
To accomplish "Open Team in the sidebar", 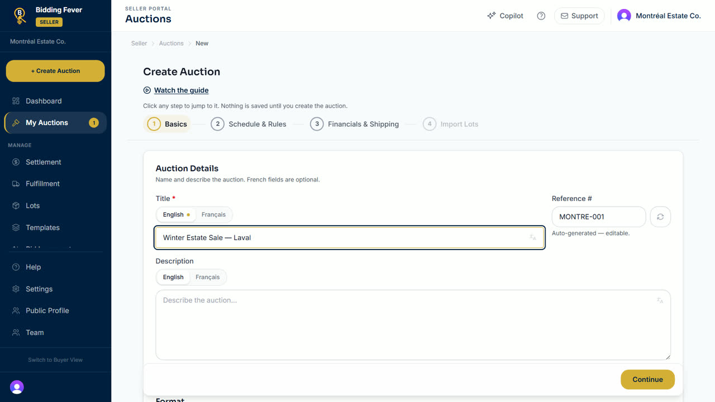I will [x=55, y=332].
